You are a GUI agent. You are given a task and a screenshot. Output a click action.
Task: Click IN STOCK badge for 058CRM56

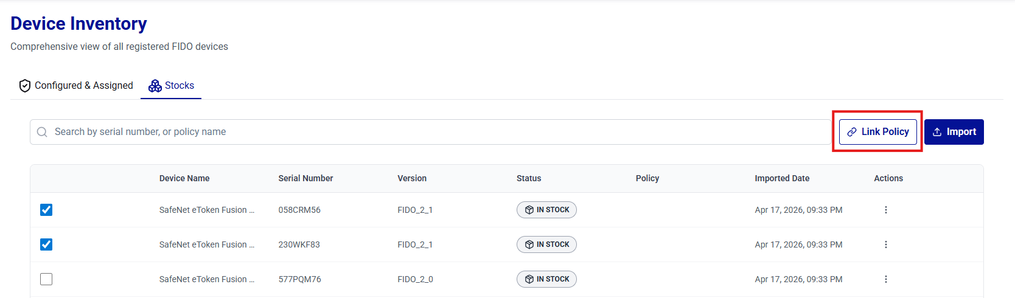pos(546,210)
